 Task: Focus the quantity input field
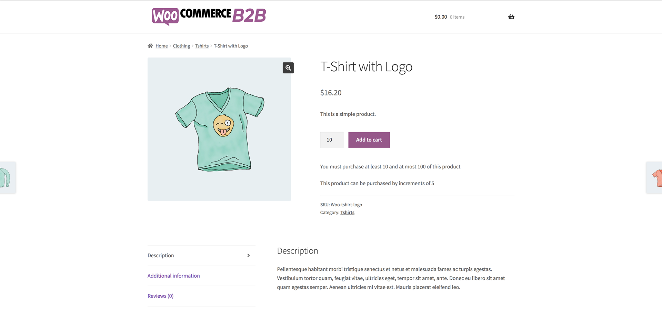coord(332,140)
